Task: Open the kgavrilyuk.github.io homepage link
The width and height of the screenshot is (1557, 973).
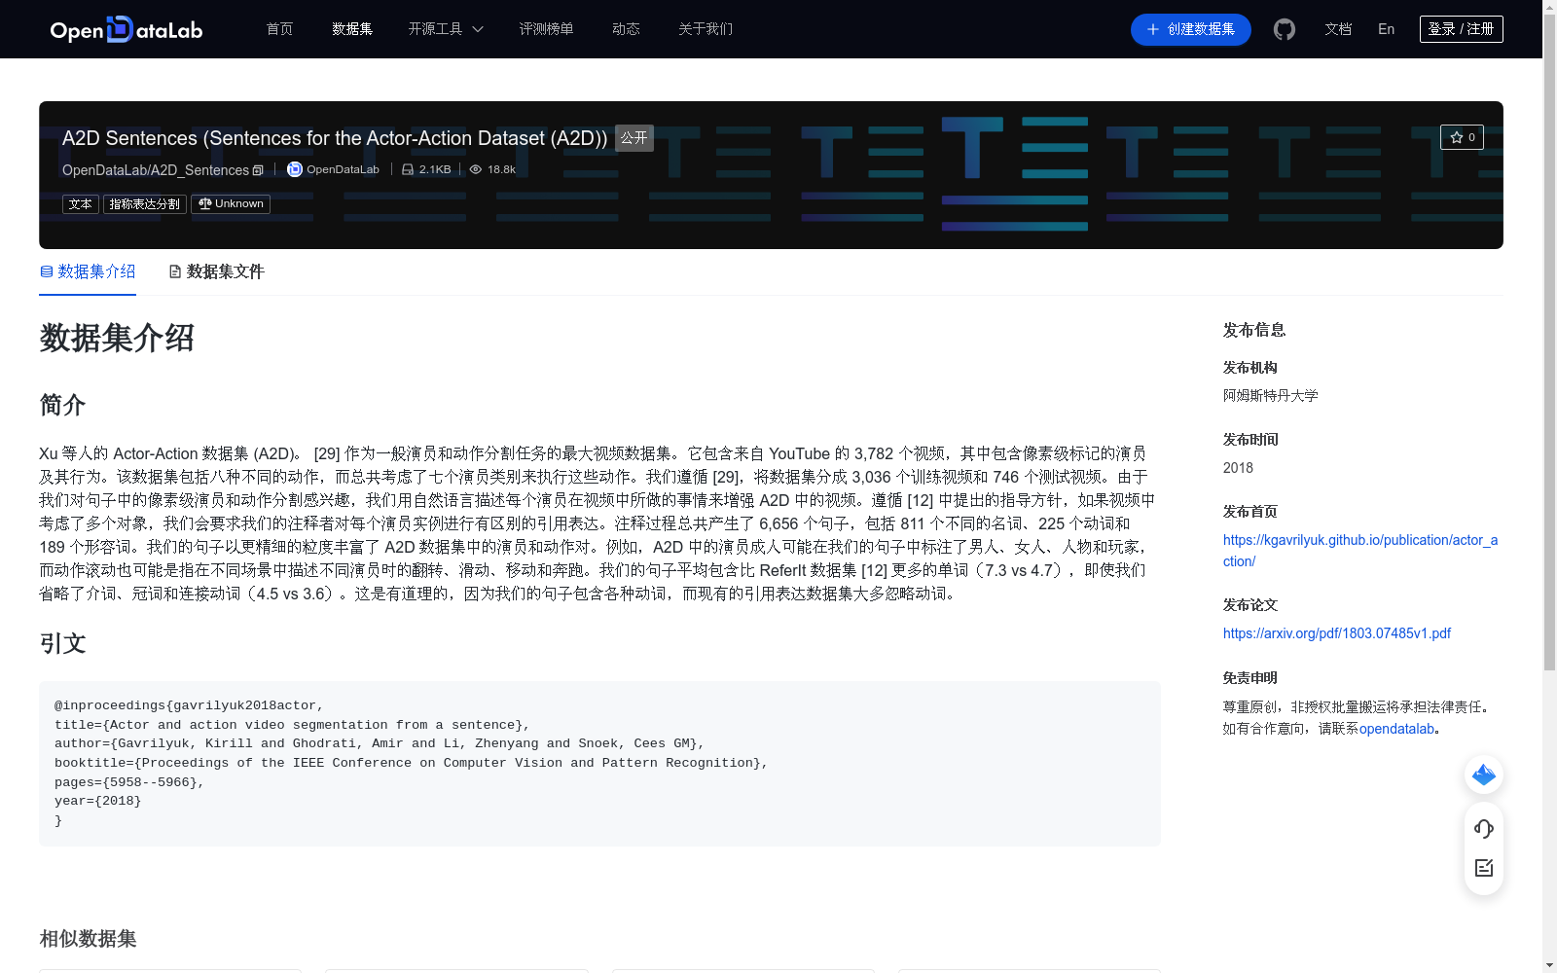Action: pyautogui.click(x=1359, y=551)
